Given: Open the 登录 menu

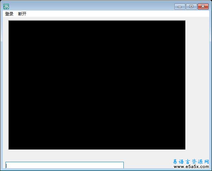Looking at the screenshot, I should 9,14.
